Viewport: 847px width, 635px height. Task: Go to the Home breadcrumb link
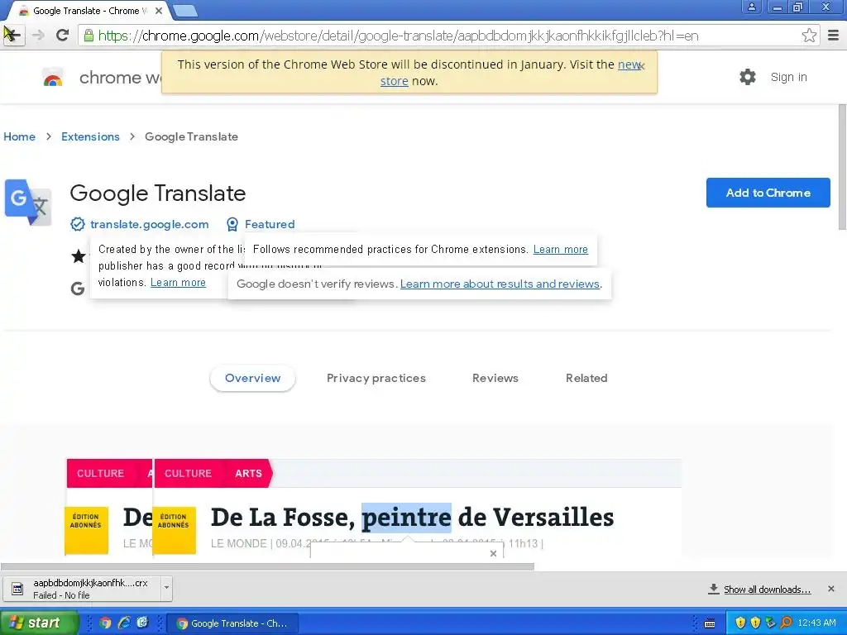point(19,136)
